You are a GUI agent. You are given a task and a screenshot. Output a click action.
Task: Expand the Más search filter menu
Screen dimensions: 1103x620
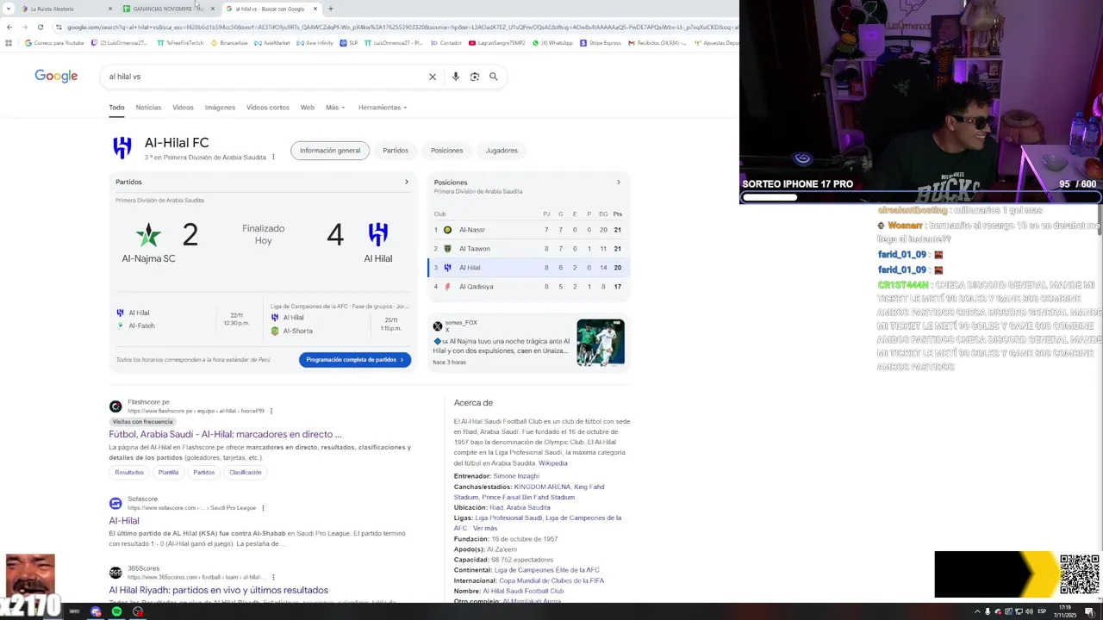coord(335,108)
